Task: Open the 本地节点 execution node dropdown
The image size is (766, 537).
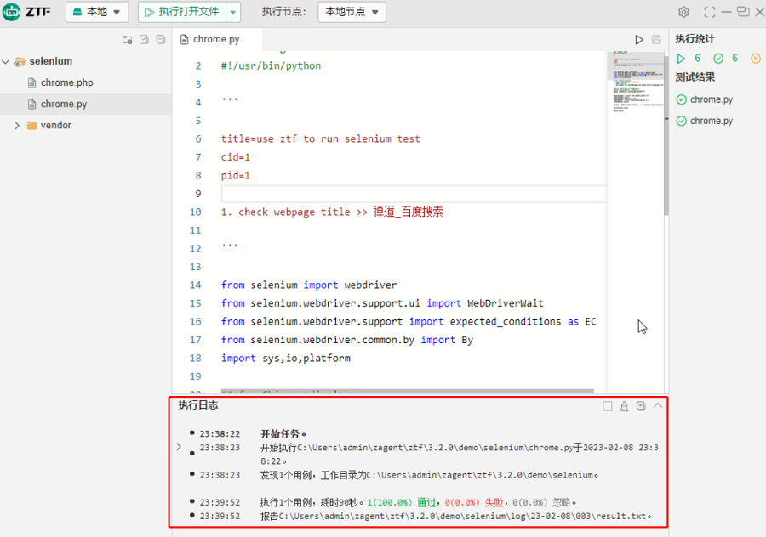Action: tap(352, 12)
